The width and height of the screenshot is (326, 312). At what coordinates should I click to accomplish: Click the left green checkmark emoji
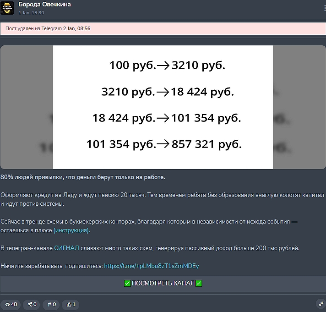point(127,283)
